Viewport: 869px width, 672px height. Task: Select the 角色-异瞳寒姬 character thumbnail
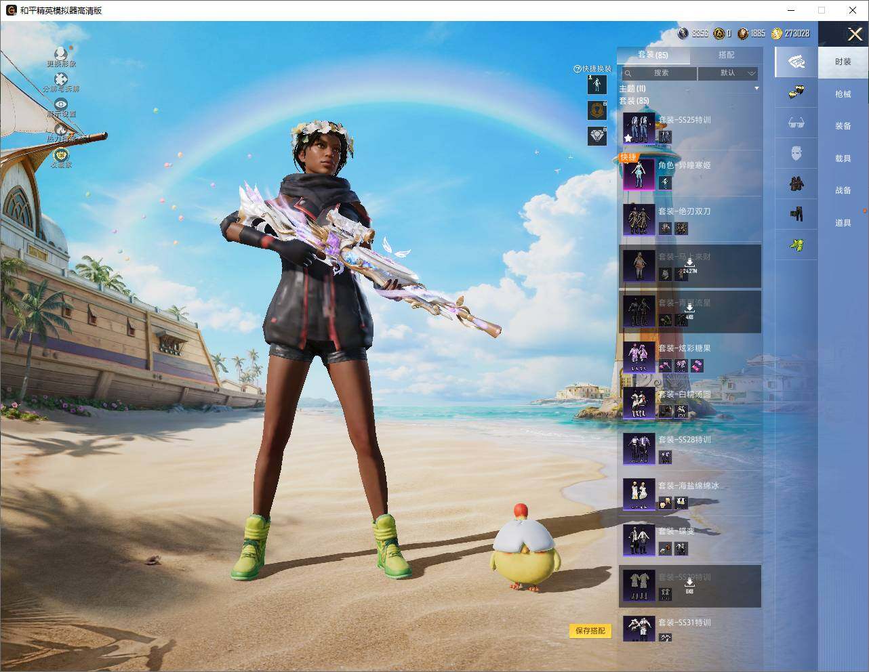pyautogui.click(x=639, y=175)
